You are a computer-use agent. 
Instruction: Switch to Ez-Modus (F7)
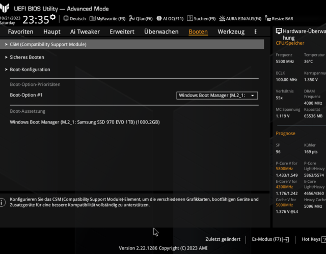click(270, 239)
